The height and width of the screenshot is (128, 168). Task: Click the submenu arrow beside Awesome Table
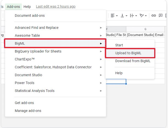(101, 36)
